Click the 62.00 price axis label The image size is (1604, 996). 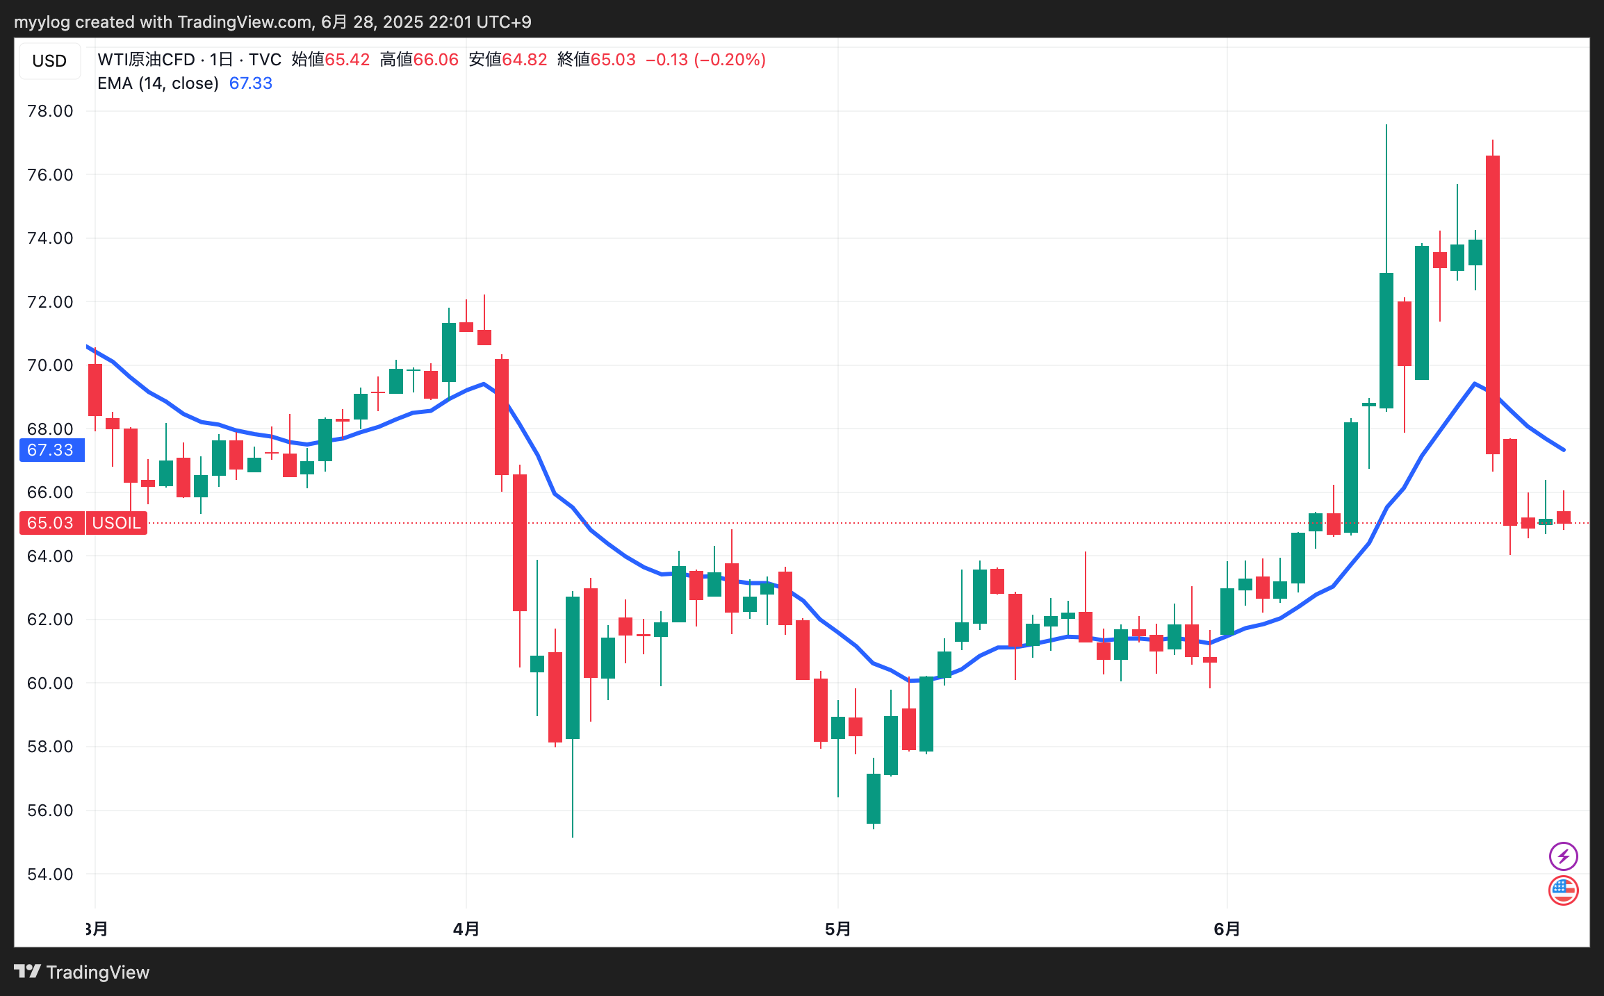50,620
